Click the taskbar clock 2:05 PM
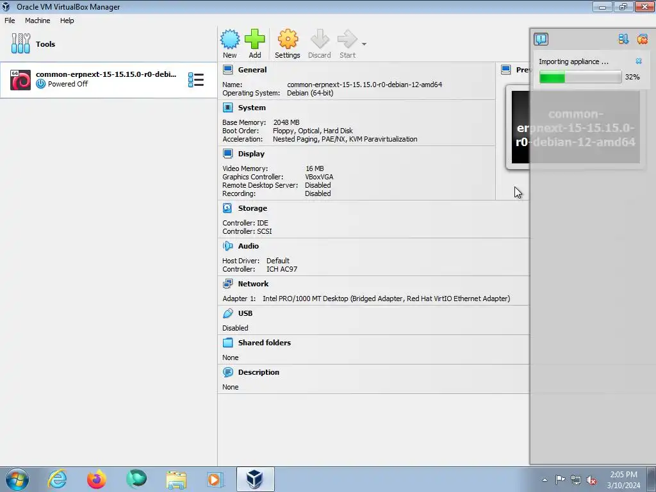This screenshot has width=656, height=492. point(623,475)
